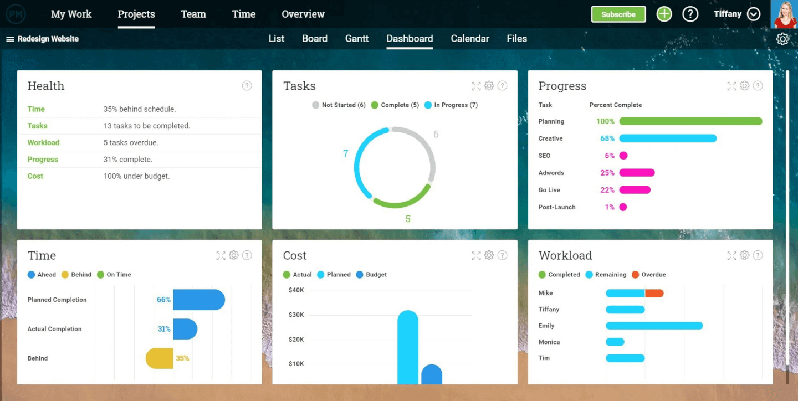Toggle the Not Started legend in Tasks
798x401 pixels.
(x=339, y=105)
